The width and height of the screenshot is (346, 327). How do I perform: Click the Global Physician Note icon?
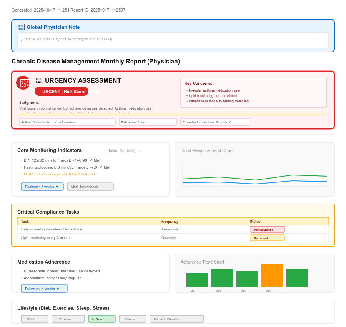pyautogui.click(x=21, y=27)
